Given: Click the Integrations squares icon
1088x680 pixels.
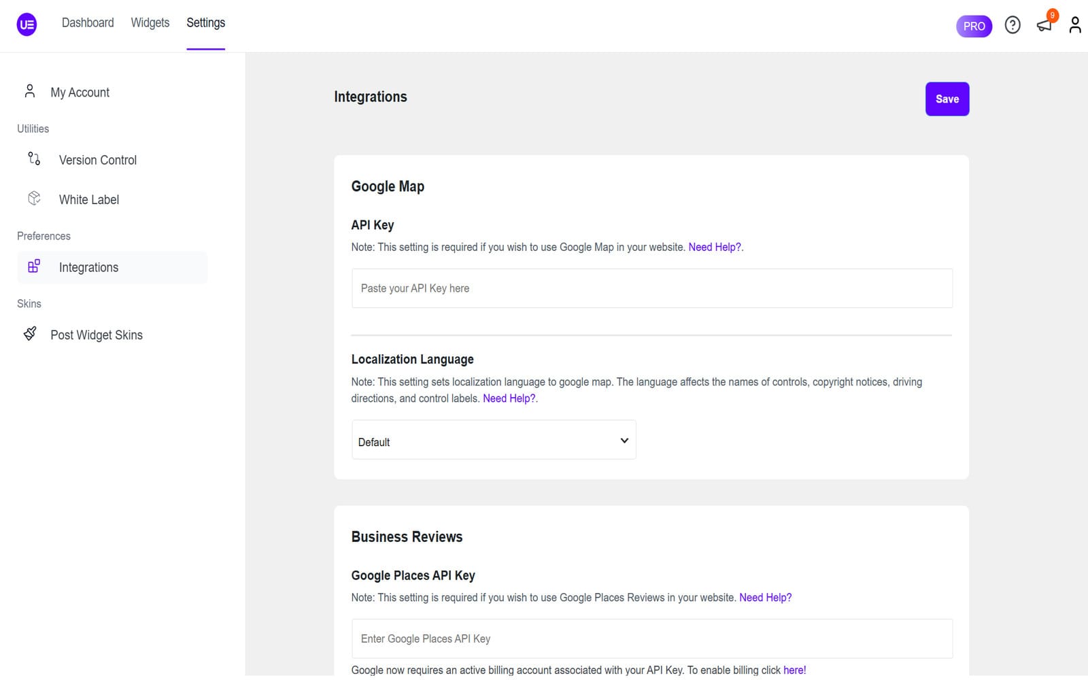Looking at the screenshot, I should click(34, 266).
